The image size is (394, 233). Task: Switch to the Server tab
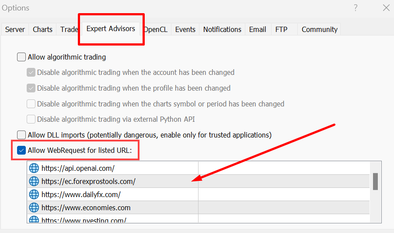(15, 29)
